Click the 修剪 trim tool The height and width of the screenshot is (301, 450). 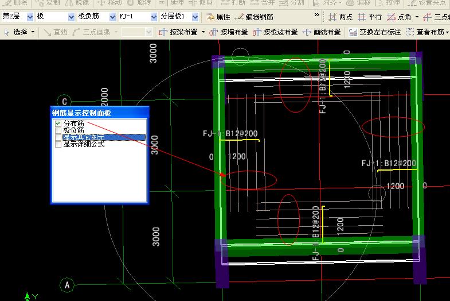[x=201, y=3]
